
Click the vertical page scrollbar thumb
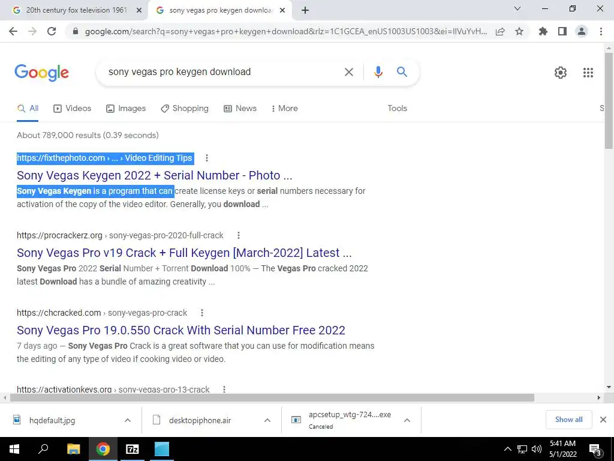tap(609, 100)
